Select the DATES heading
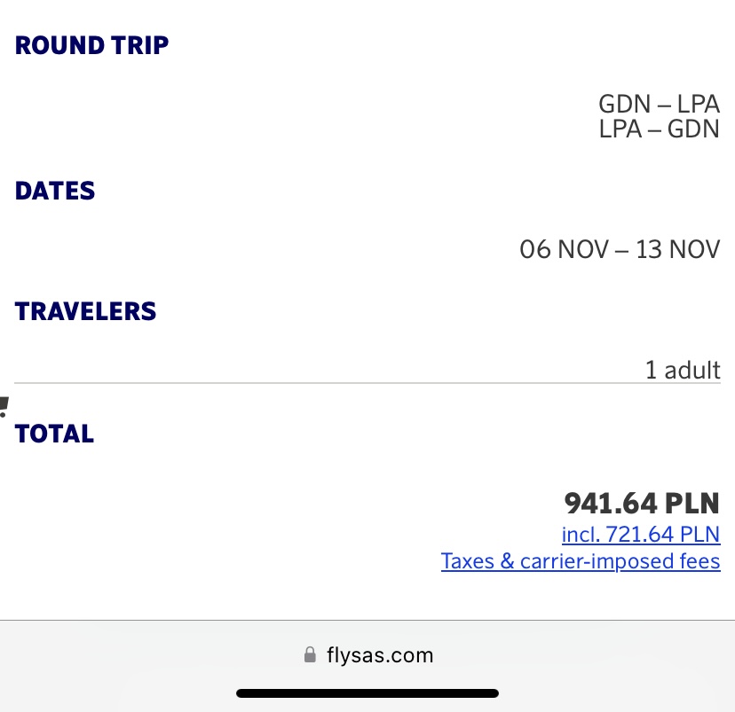The height and width of the screenshot is (712, 735). tap(55, 191)
